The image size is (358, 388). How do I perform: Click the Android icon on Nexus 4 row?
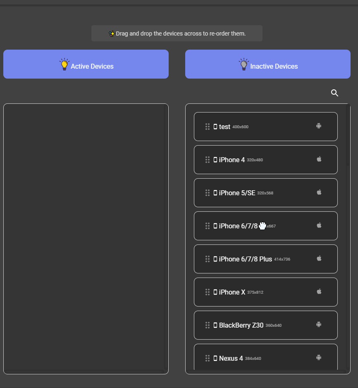pyautogui.click(x=319, y=357)
